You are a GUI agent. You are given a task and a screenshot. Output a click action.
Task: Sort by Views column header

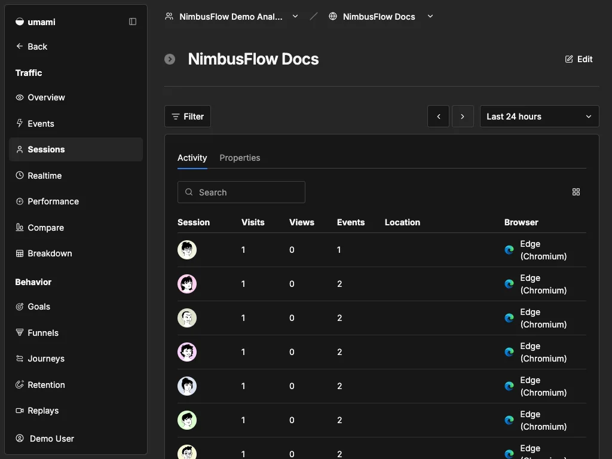tap(302, 222)
